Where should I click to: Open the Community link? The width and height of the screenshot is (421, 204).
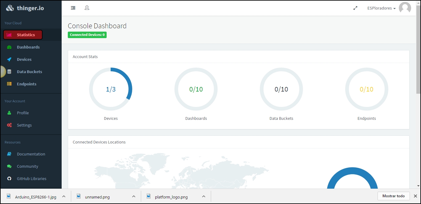(x=31, y=166)
